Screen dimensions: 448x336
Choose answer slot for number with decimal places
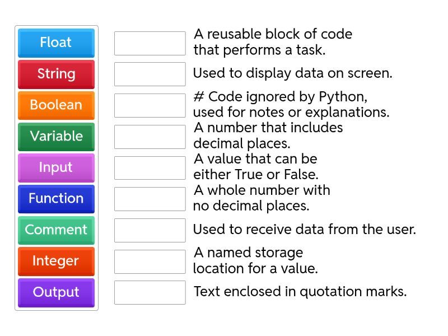coord(150,137)
